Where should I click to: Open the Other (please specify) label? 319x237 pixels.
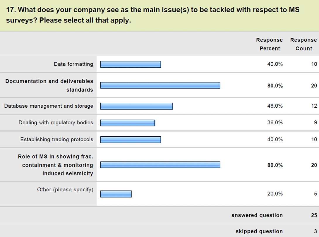[x=65, y=190]
